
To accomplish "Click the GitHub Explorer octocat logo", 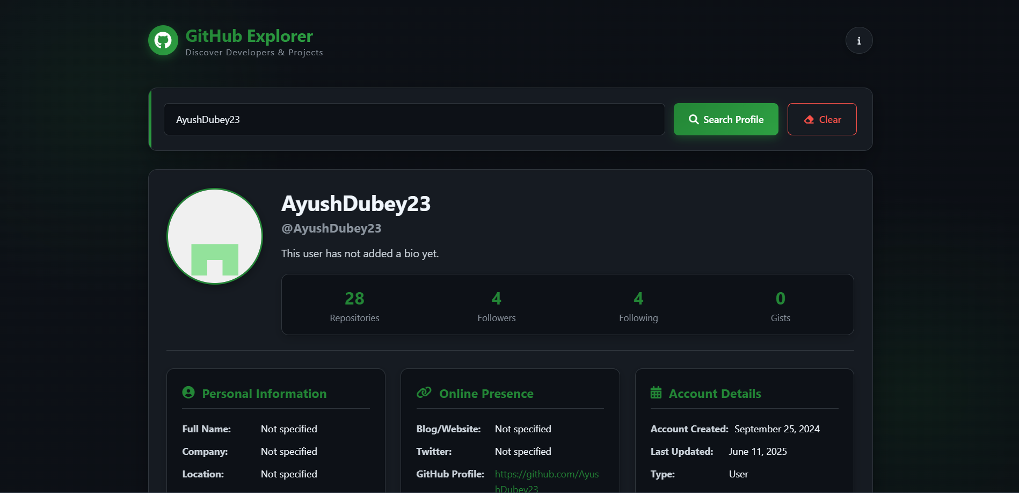I will click(x=163, y=40).
